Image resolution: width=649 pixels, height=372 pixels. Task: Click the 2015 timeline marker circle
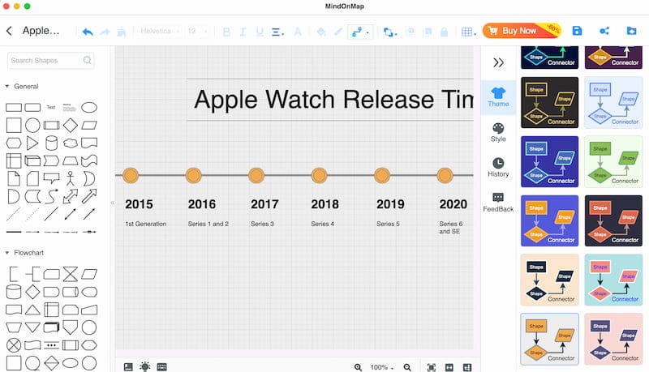tap(131, 175)
